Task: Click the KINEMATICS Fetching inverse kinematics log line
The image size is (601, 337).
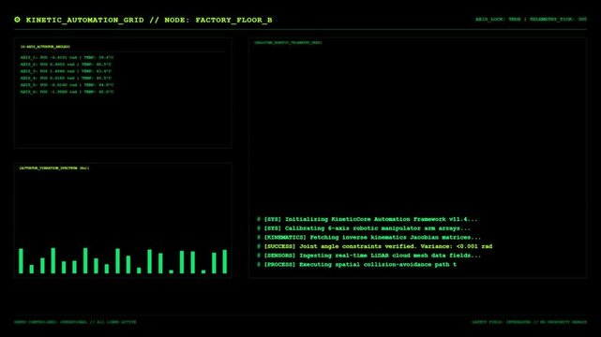Action: click(368, 238)
